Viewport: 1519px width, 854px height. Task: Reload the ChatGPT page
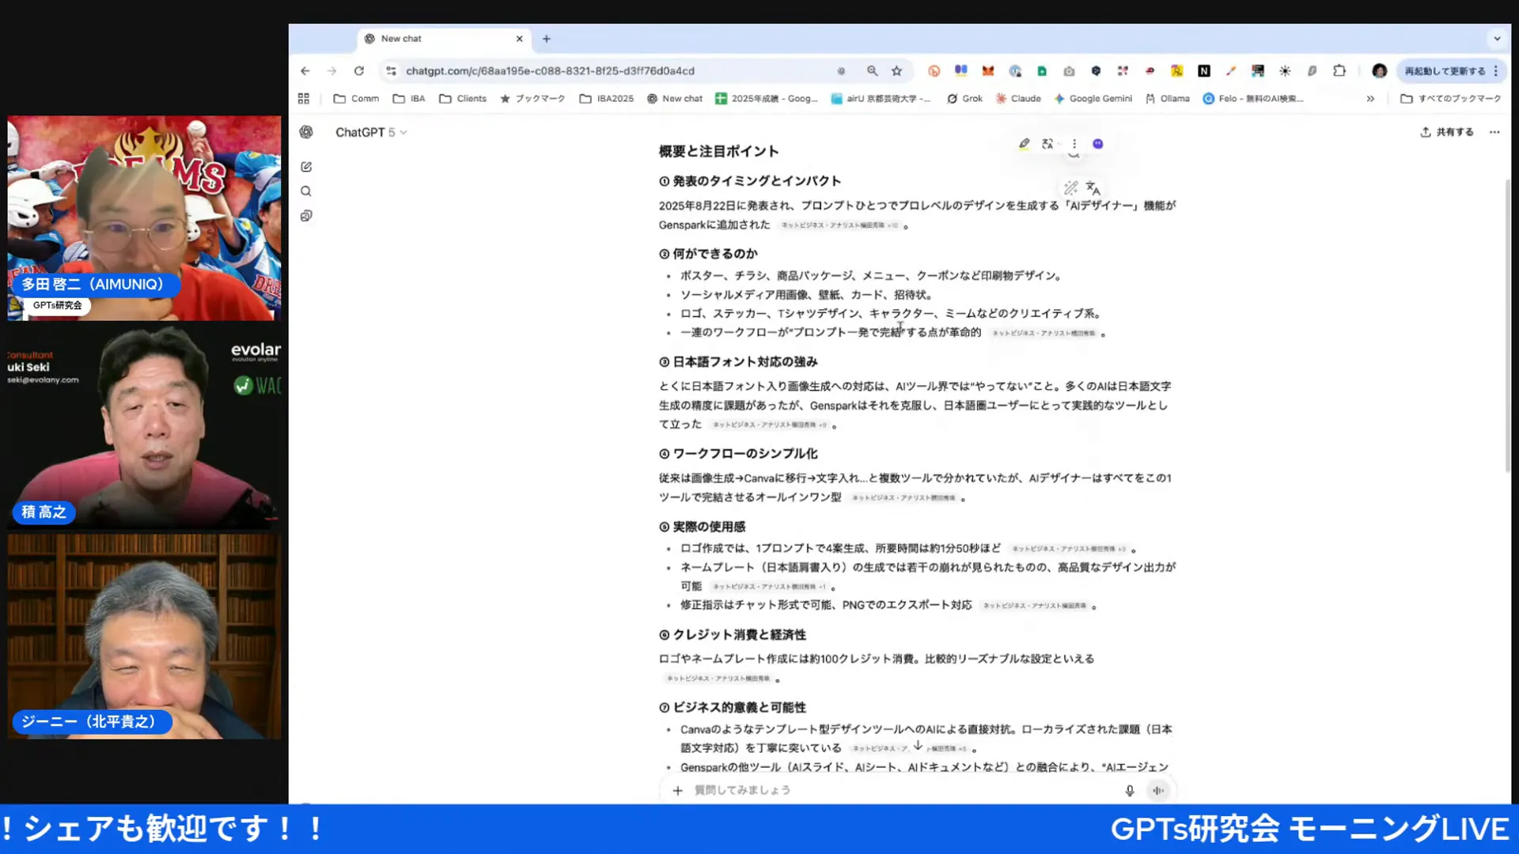coord(359,71)
